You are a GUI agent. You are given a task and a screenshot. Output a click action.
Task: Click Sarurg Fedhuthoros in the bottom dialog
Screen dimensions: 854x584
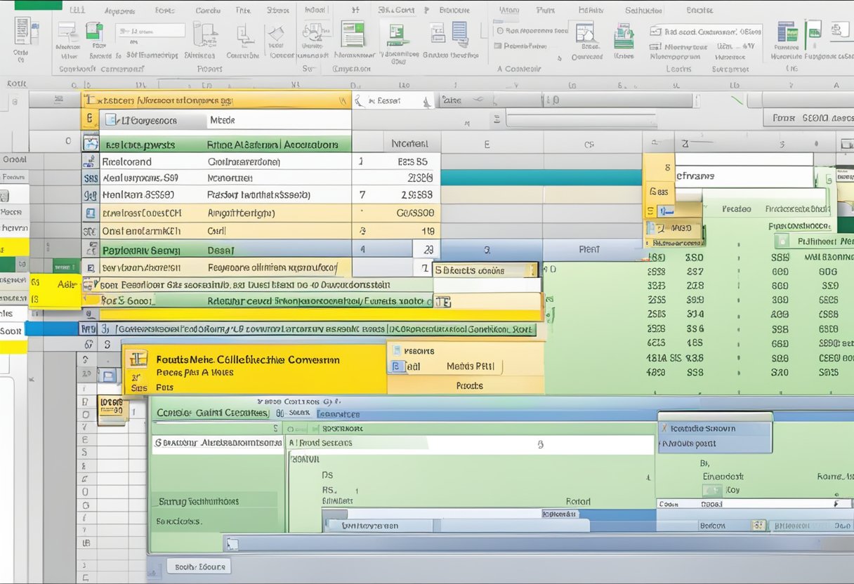pyautogui.click(x=199, y=501)
